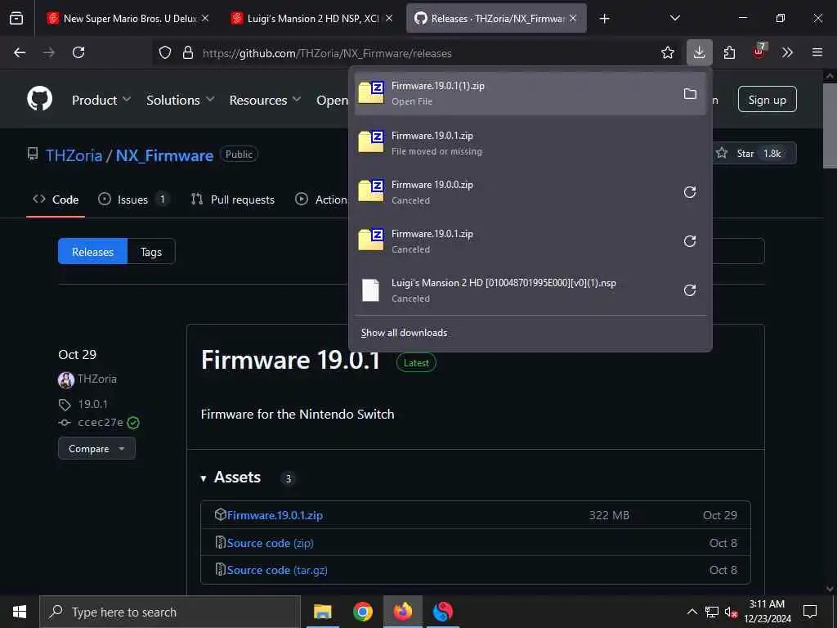Image resolution: width=837 pixels, height=628 pixels.
Task: Click the tracking protection shield icon
Action: pos(165,52)
